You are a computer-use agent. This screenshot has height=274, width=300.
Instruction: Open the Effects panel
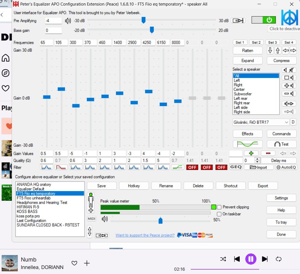248,134
